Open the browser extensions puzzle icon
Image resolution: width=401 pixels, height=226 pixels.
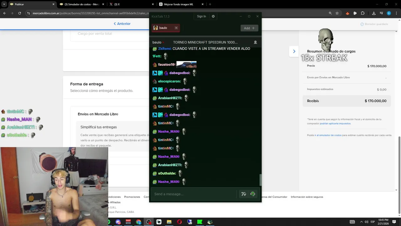(x=363, y=13)
